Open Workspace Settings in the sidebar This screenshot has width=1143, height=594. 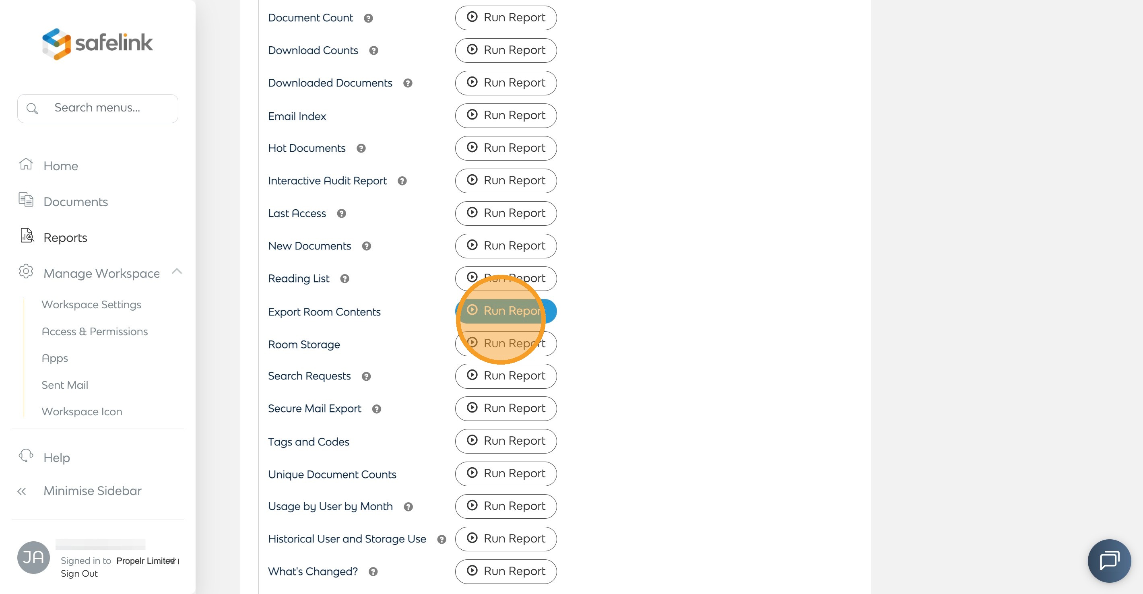coord(91,304)
